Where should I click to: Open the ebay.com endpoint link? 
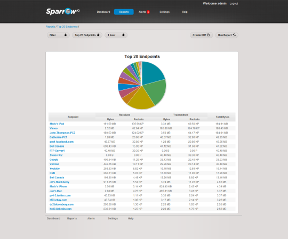[x=59, y=200]
